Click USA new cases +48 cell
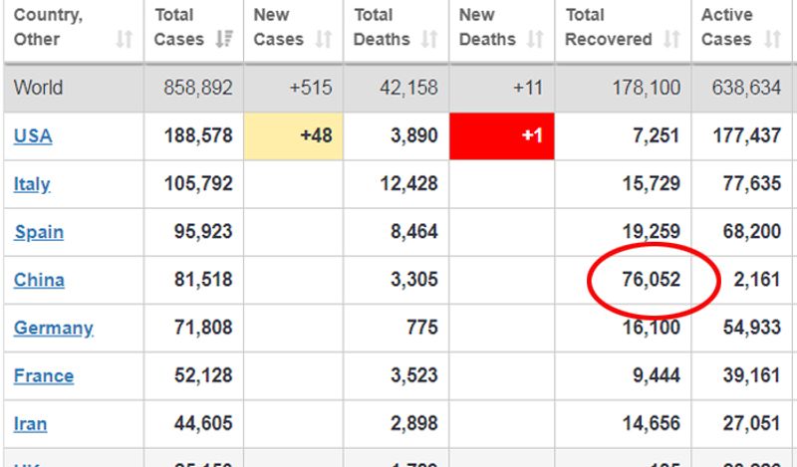This screenshot has height=467, width=797. tap(293, 136)
